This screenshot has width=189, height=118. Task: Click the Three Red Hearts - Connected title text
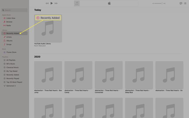click(x=107, y=91)
